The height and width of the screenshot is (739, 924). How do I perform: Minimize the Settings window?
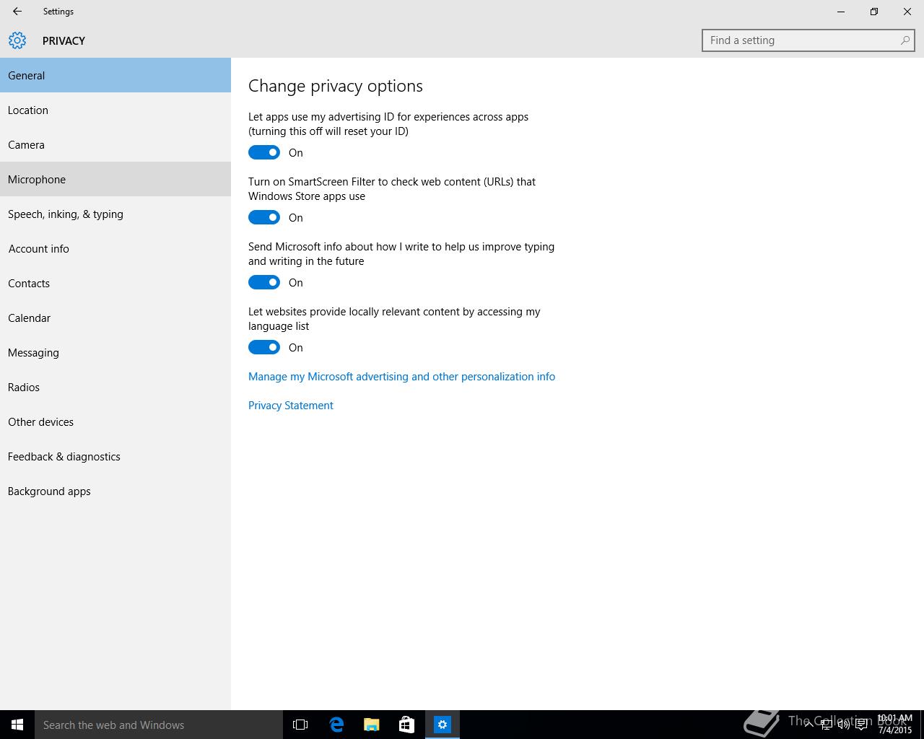click(x=841, y=12)
